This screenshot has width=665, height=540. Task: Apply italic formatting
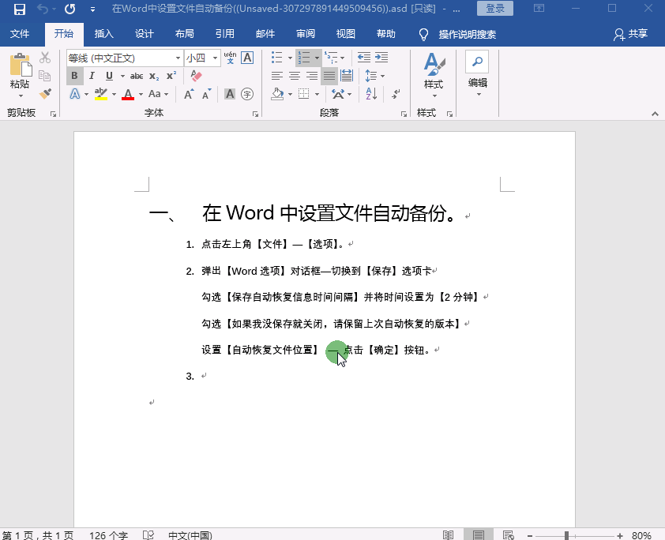point(90,75)
